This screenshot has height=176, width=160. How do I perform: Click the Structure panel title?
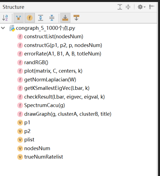tap(13, 7)
